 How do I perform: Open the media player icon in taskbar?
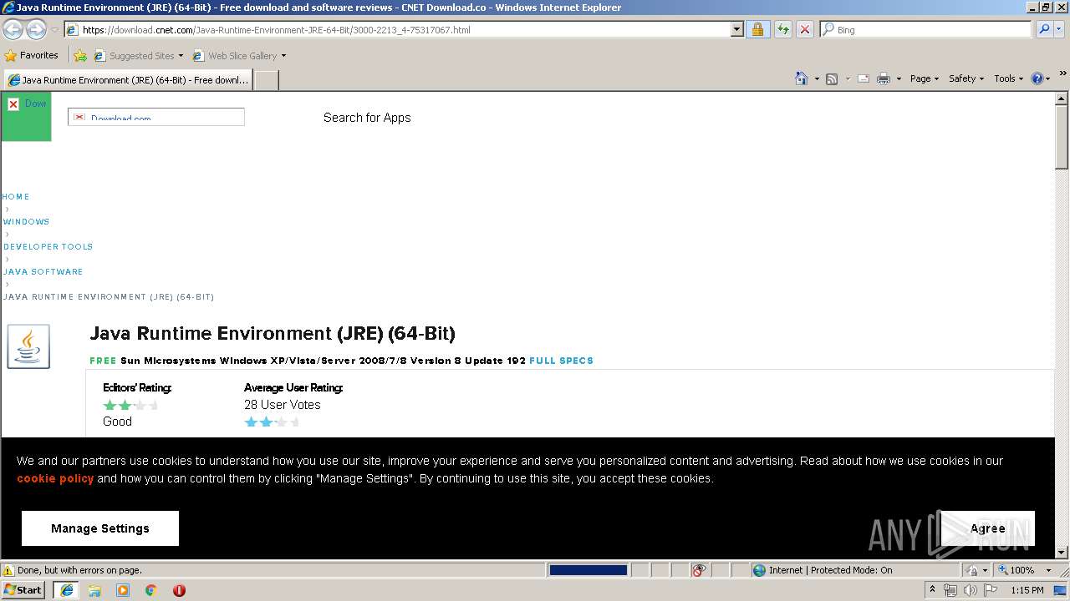(x=123, y=590)
